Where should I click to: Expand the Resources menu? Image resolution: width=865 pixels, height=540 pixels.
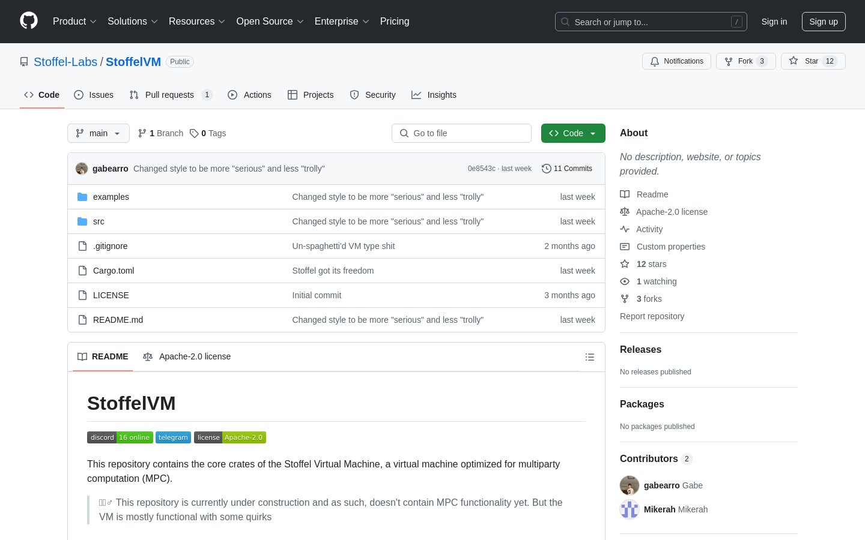point(197,22)
